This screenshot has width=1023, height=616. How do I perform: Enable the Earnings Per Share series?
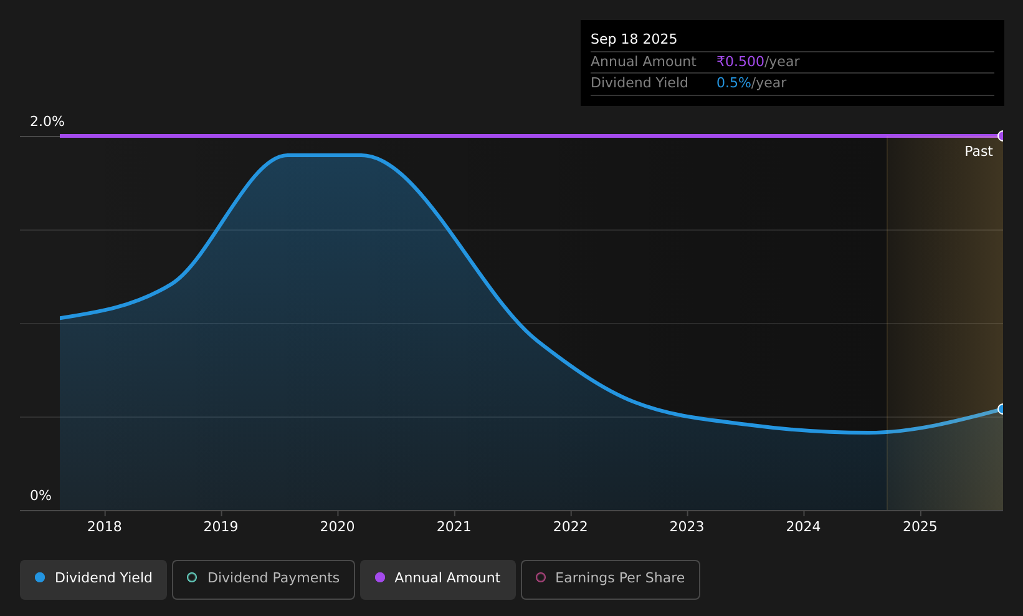pos(611,579)
